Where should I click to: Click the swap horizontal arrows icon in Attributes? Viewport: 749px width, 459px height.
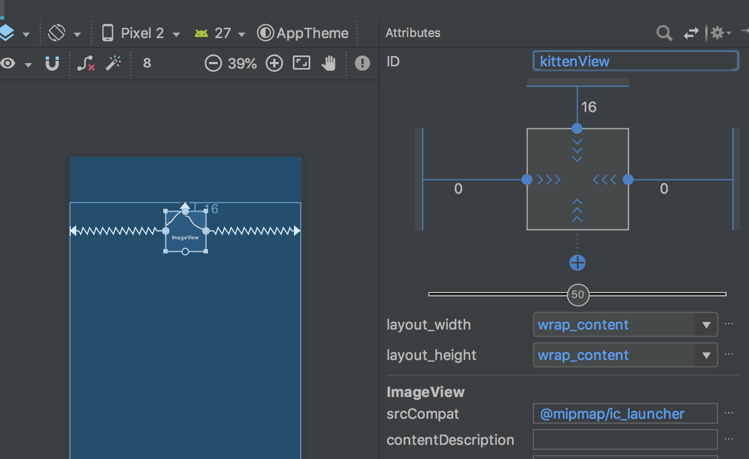(x=691, y=33)
